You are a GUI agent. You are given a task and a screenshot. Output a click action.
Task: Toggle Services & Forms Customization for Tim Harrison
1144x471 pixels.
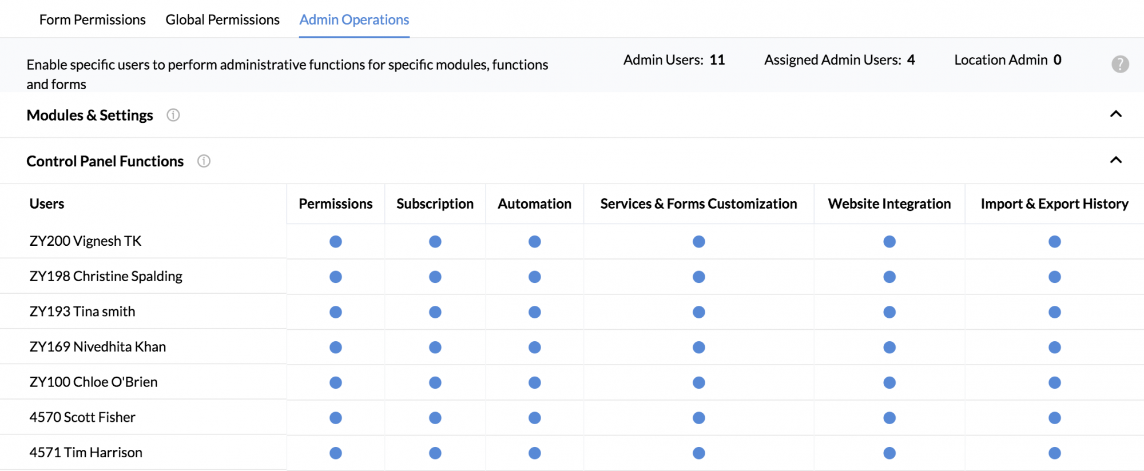coord(699,453)
